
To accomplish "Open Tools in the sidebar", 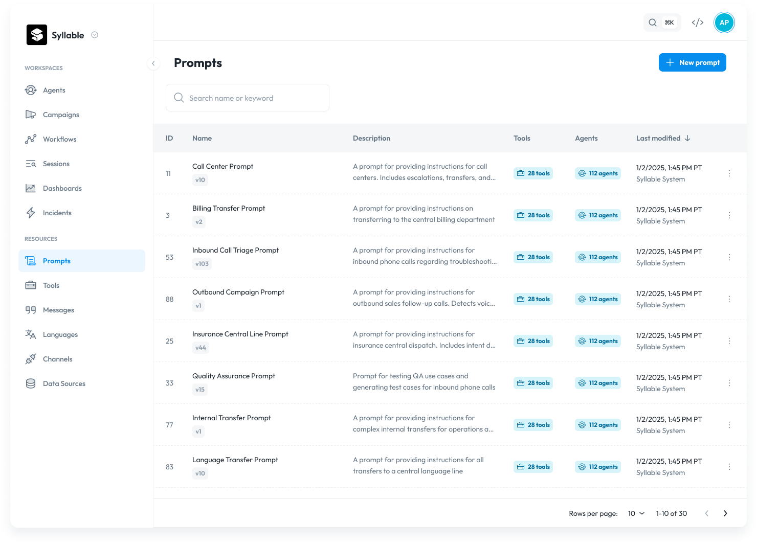I will click(82, 285).
